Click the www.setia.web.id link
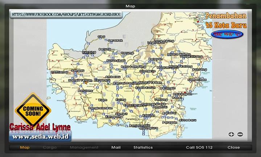The width and height of the screenshot is (261, 157). (40, 137)
